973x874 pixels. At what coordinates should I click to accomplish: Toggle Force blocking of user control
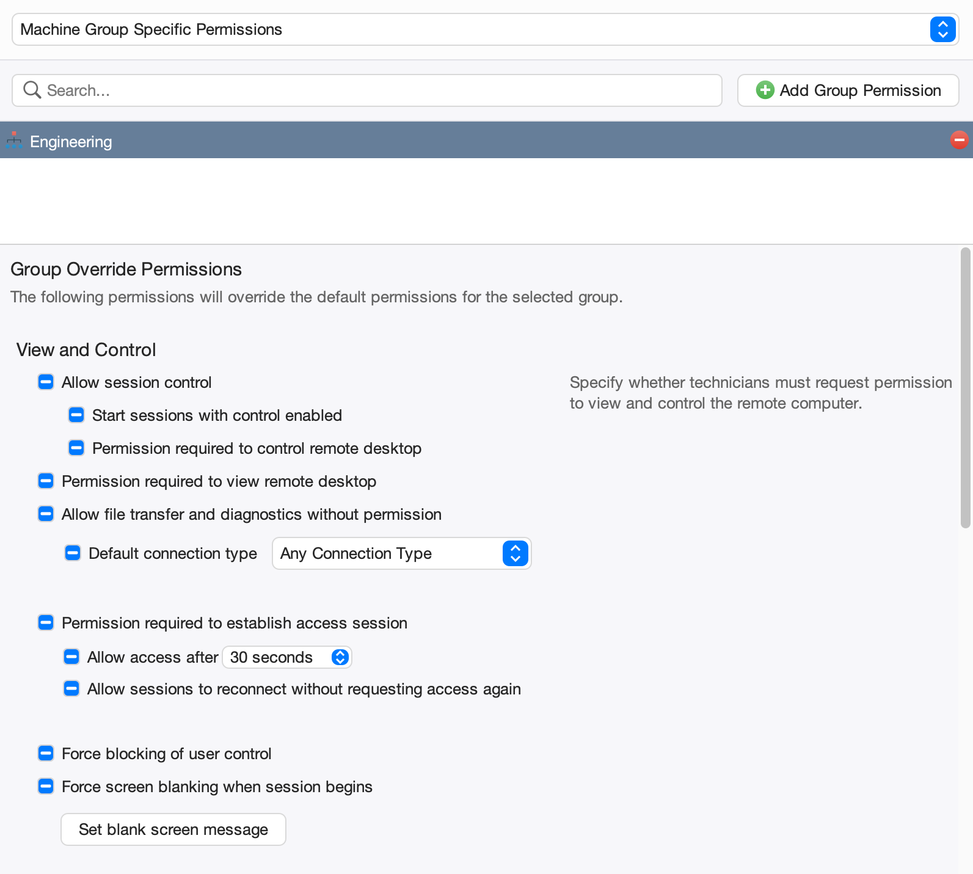[x=46, y=754]
